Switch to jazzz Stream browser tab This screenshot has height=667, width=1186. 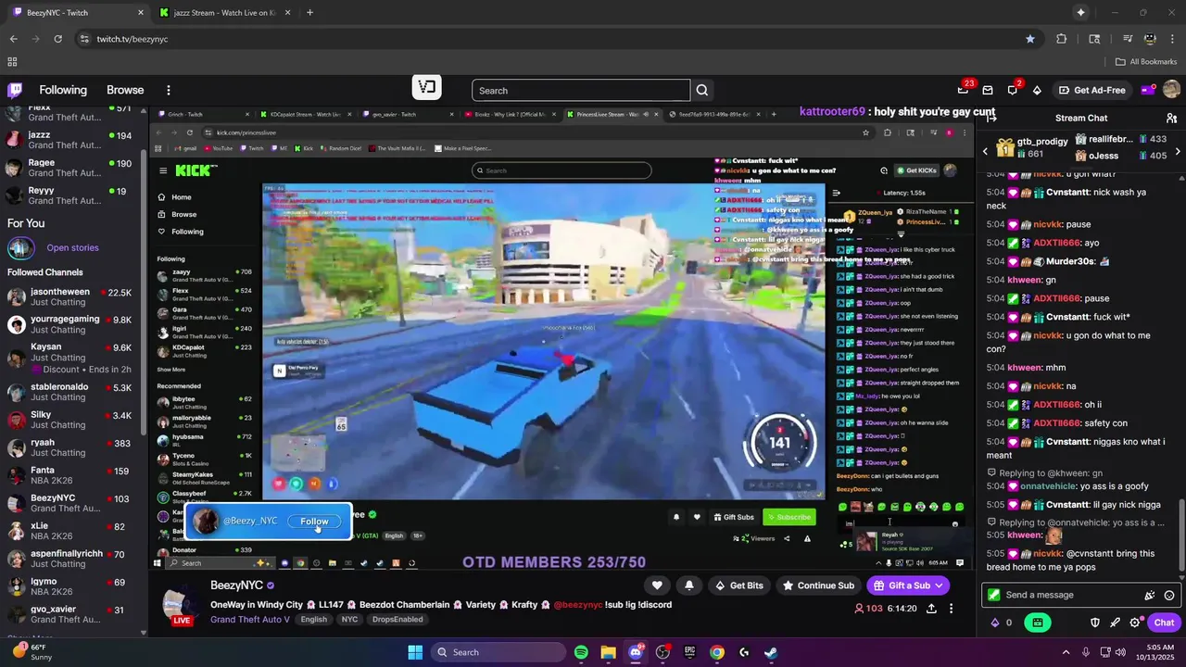coord(226,12)
